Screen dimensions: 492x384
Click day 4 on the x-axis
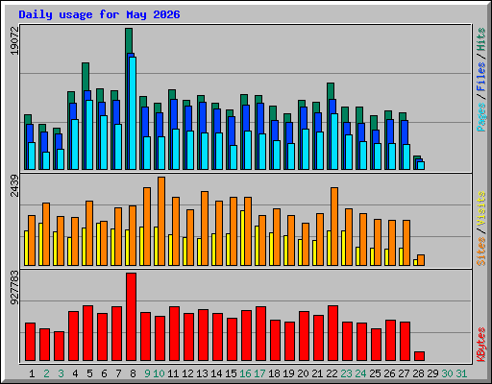pos(75,373)
